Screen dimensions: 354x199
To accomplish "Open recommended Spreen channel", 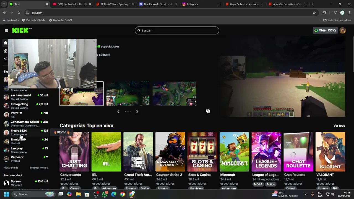I will (26, 183).
